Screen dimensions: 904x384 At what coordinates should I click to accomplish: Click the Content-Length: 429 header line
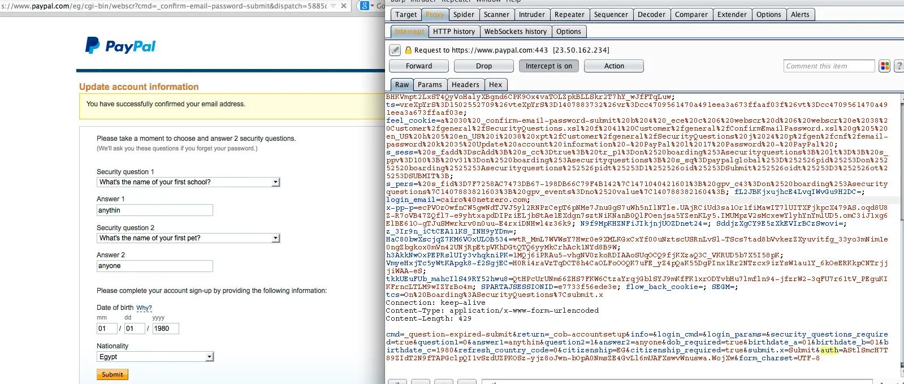pyautogui.click(x=429, y=318)
